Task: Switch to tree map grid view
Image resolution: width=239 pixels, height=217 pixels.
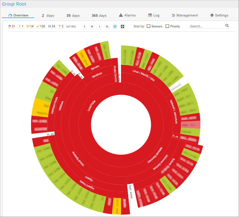Action: click(122, 26)
